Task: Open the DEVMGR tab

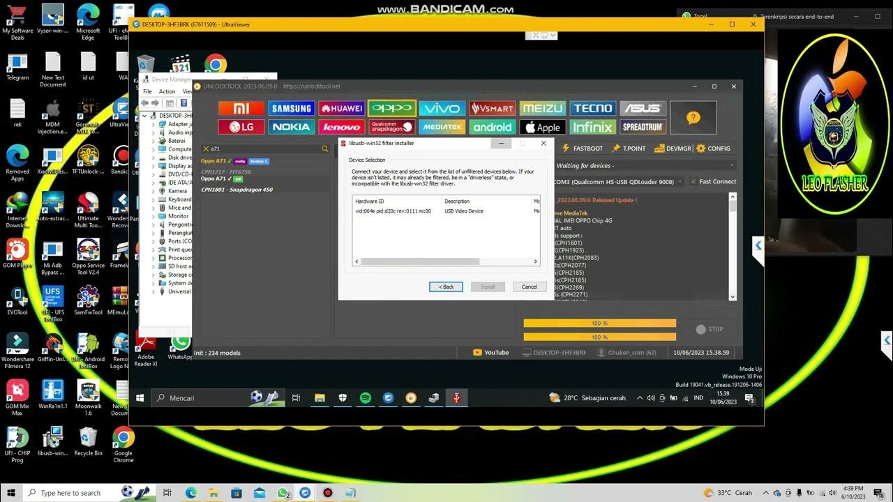Action: [673, 149]
